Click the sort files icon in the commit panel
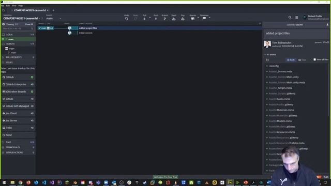The height and width of the screenshot is (186, 331). click(x=267, y=60)
